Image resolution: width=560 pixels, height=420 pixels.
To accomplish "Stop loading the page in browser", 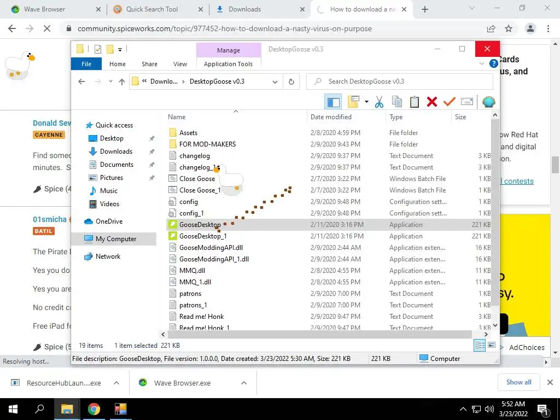I will click(47, 29).
